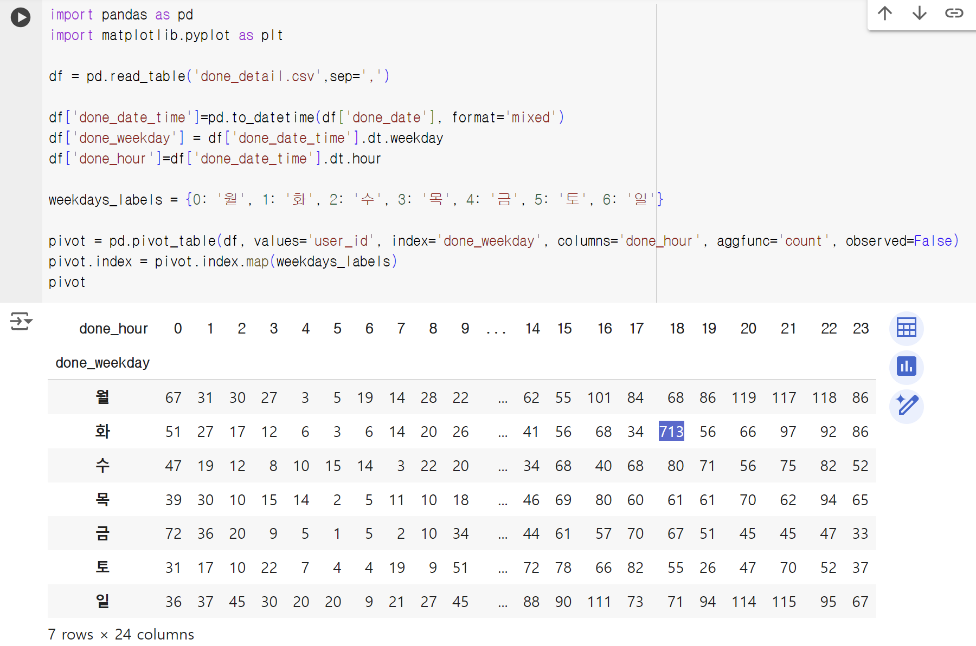Select the 월 row label
This screenshot has width=976, height=646.
point(102,397)
